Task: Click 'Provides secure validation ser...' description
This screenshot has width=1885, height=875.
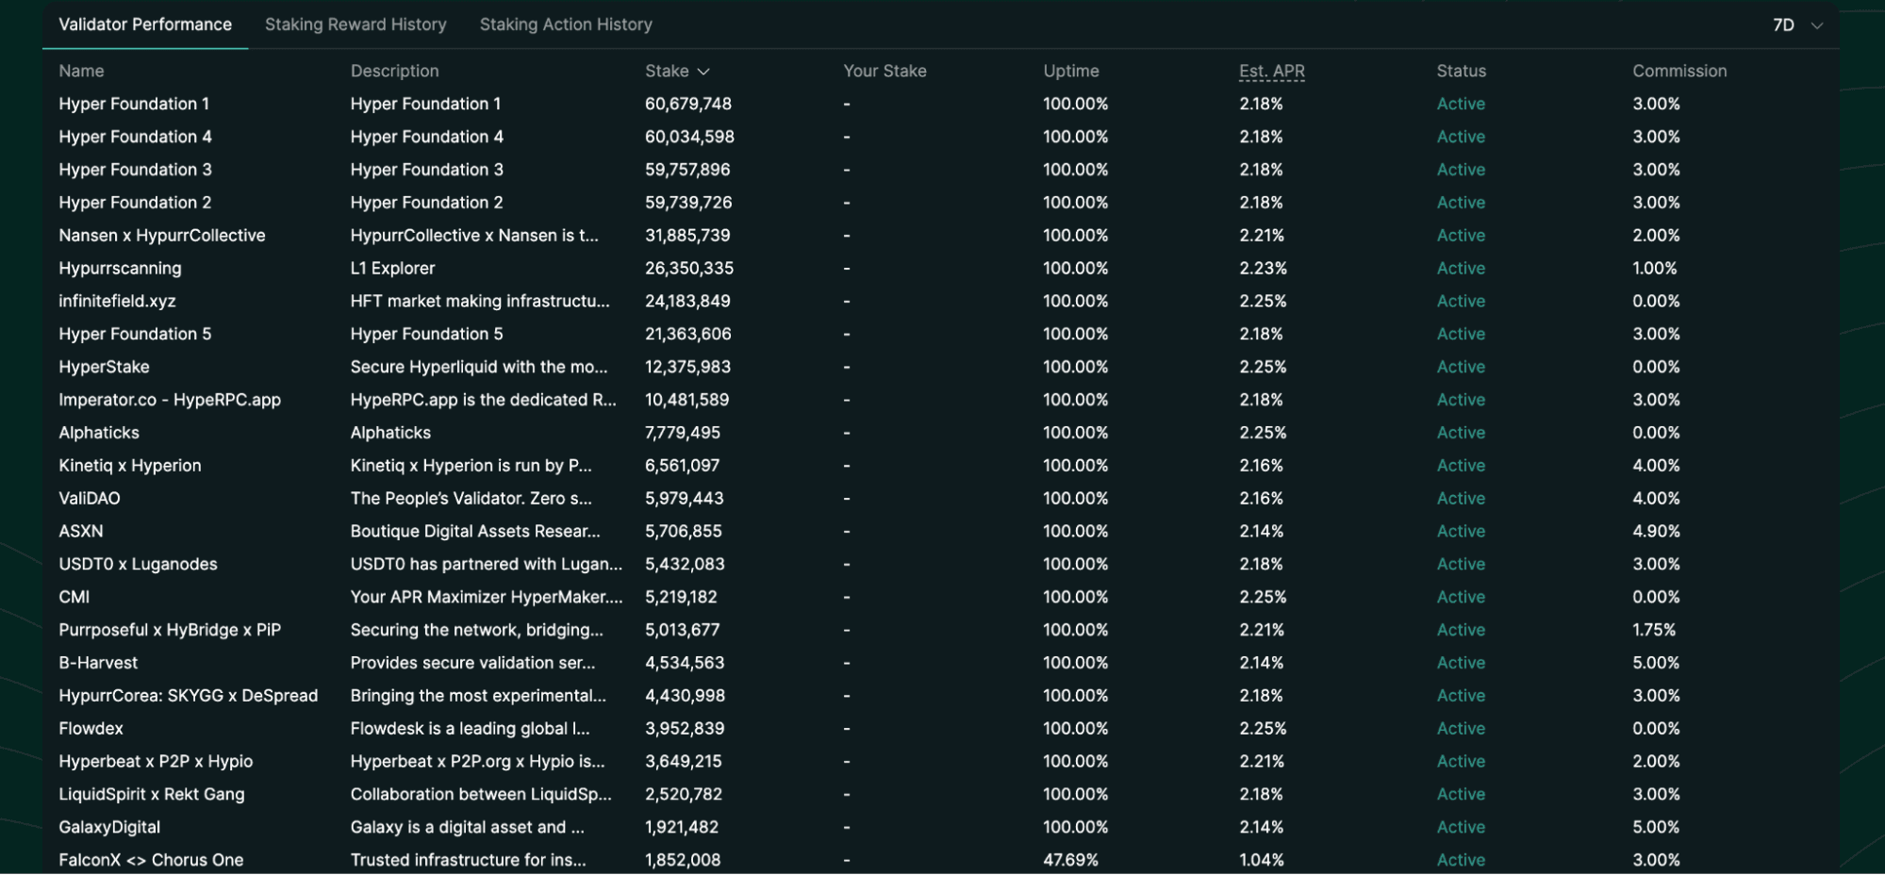Action: point(472,663)
